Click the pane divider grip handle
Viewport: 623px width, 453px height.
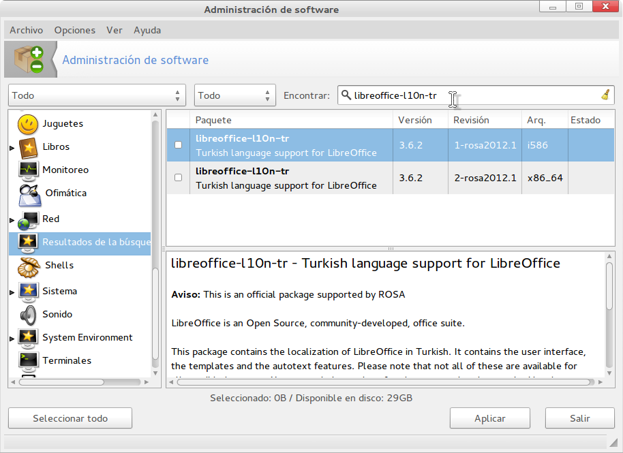(391, 249)
